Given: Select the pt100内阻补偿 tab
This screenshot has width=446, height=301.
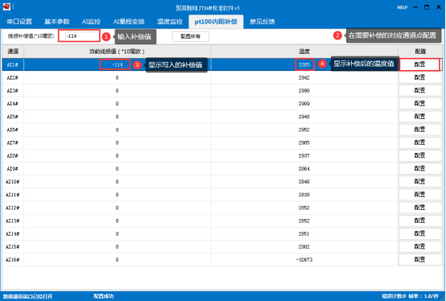Looking at the screenshot, I should (x=216, y=22).
